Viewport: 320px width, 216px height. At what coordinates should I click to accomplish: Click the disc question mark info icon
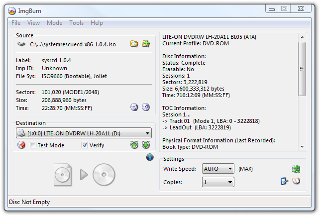146,107
